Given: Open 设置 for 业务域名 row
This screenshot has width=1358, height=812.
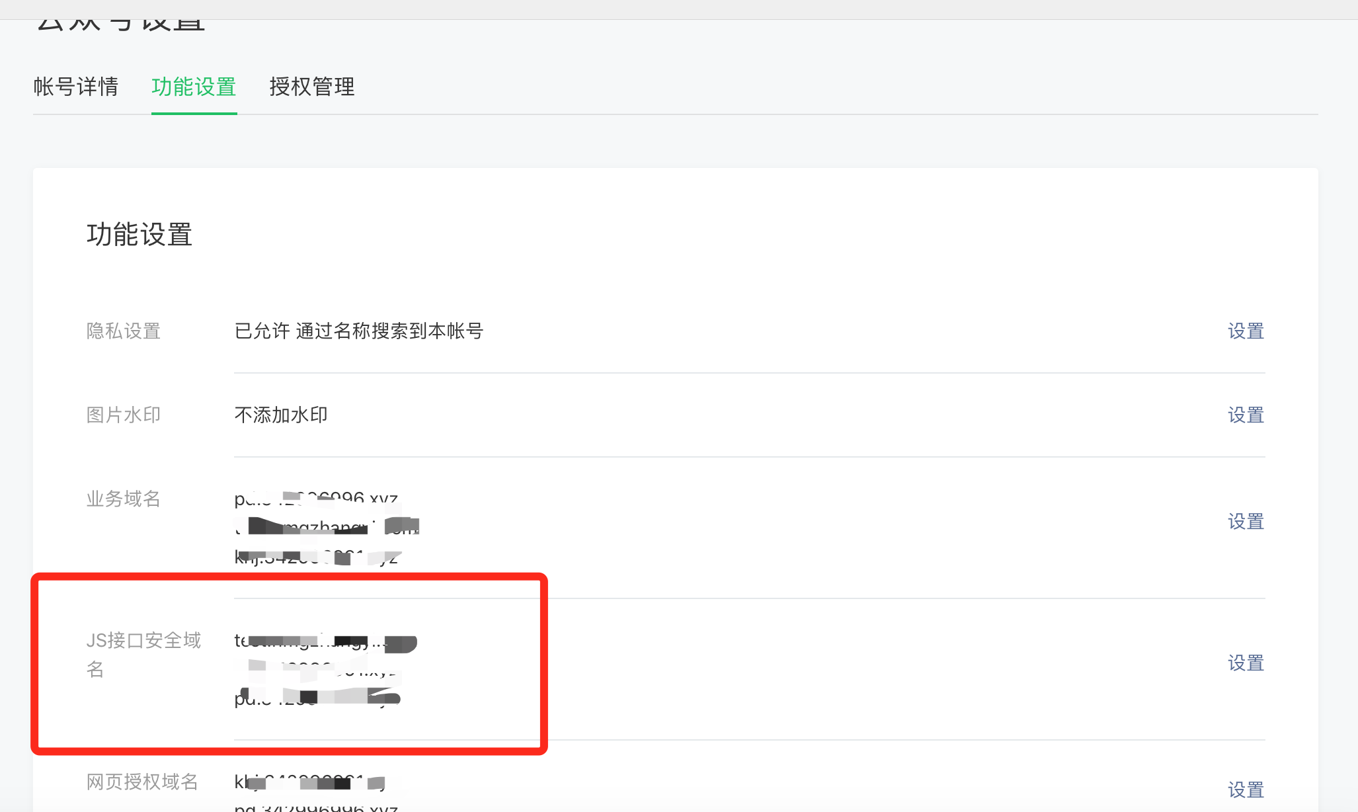Looking at the screenshot, I should [1246, 521].
